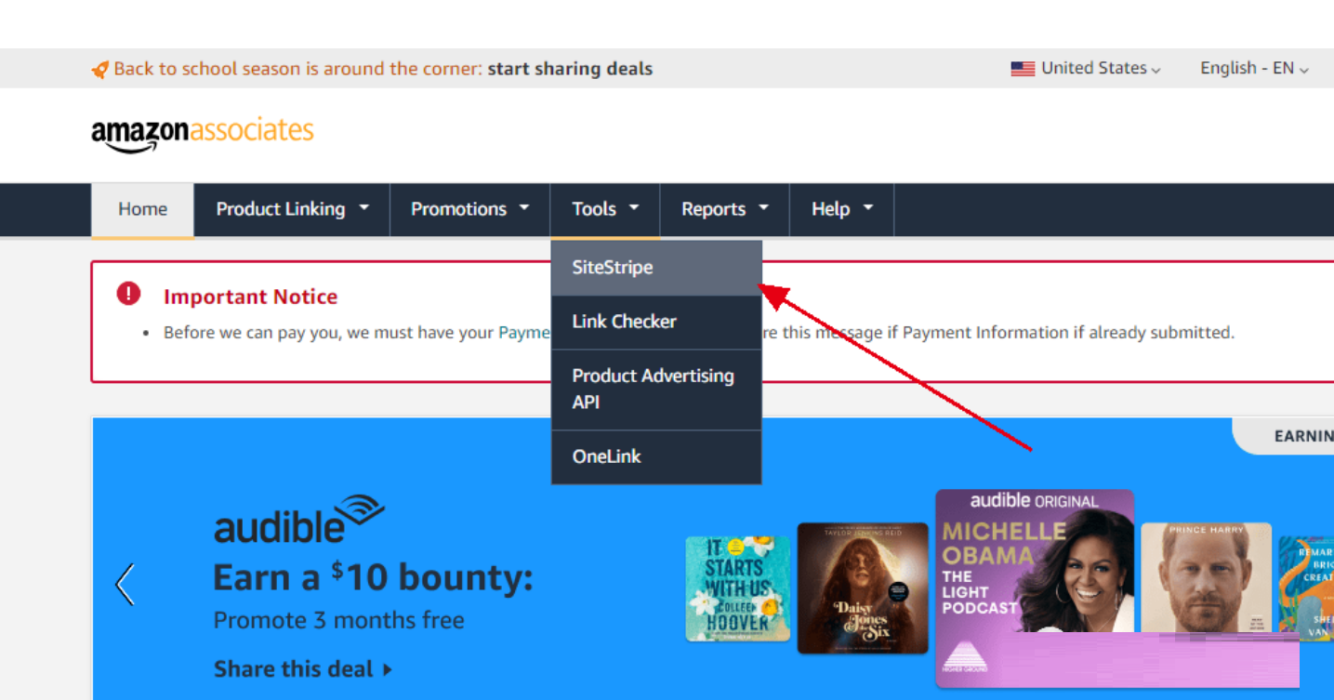This screenshot has height=700, width=1334.
Task: Open the Reports dropdown menu
Action: click(724, 209)
